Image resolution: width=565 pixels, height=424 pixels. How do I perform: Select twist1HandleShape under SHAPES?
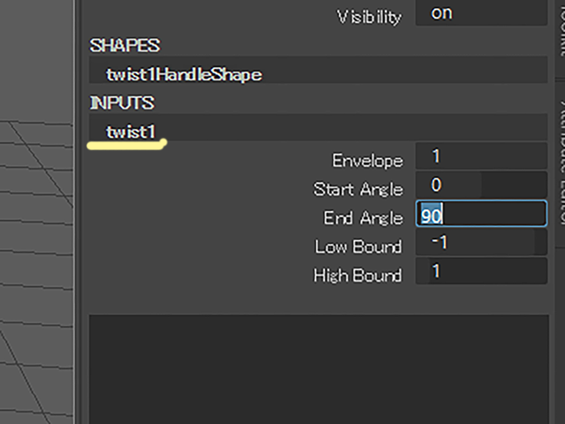(184, 74)
